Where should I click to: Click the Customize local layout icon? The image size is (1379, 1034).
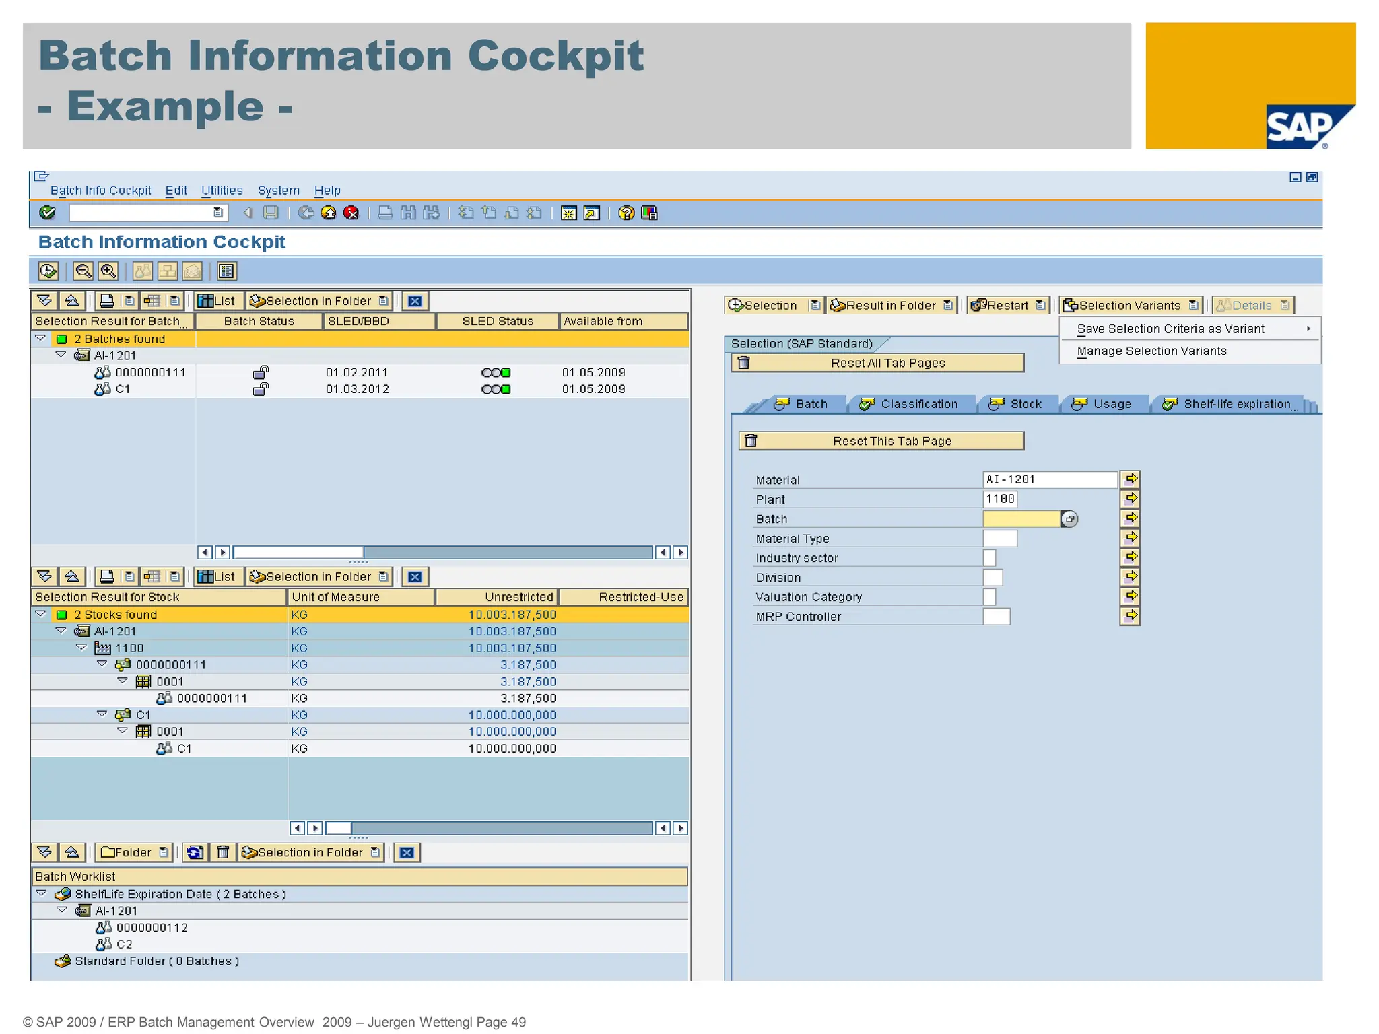[649, 213]
